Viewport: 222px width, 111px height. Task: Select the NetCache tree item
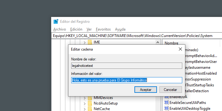point(102,109)
